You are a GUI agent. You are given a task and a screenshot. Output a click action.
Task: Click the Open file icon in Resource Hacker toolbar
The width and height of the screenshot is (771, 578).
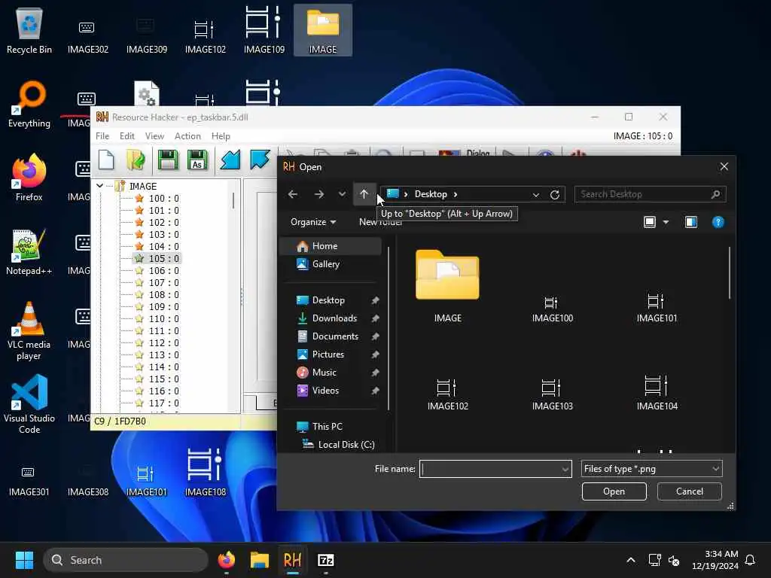tap(136, 160)
